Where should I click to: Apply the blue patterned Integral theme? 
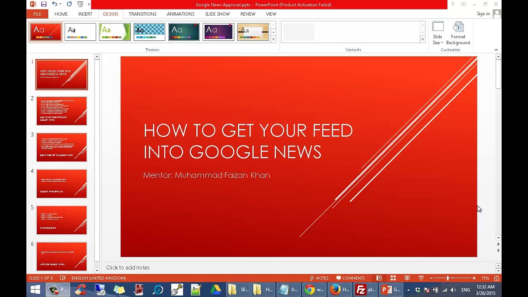point(149,32)
